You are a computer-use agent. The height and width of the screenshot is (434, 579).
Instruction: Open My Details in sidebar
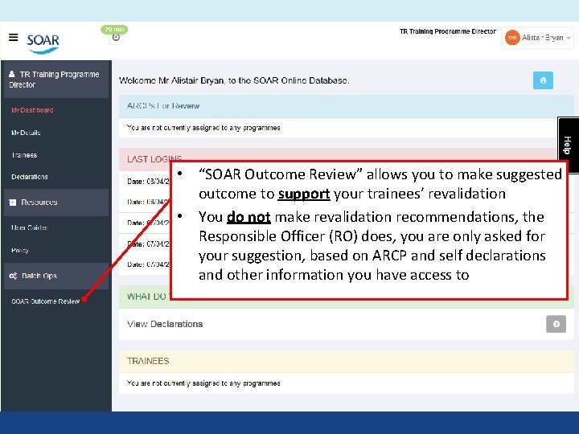click(x=26, y=133)
